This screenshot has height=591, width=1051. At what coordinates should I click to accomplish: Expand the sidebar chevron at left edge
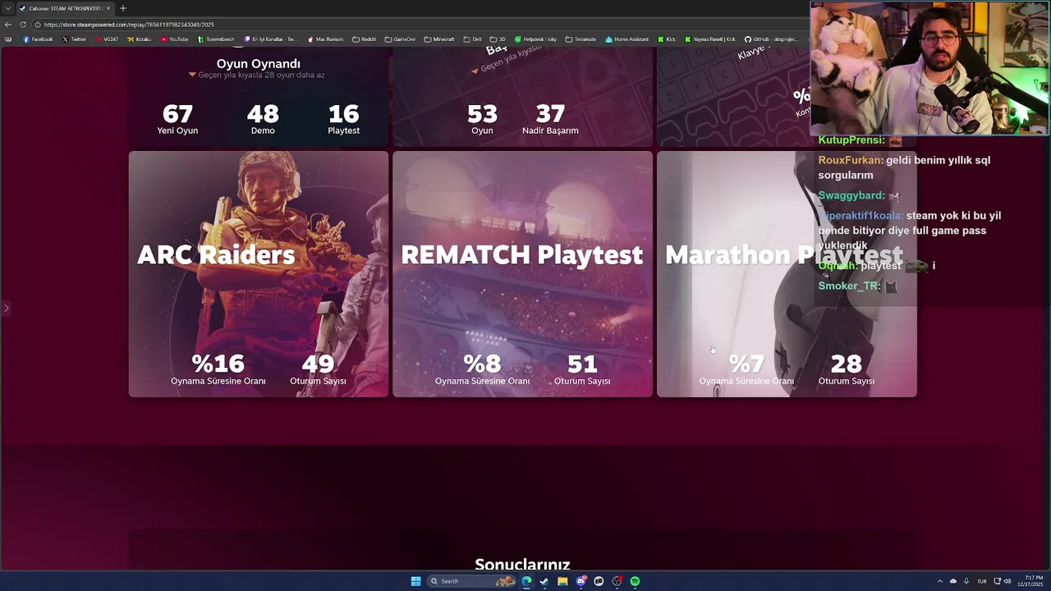(x=6, y=309)
